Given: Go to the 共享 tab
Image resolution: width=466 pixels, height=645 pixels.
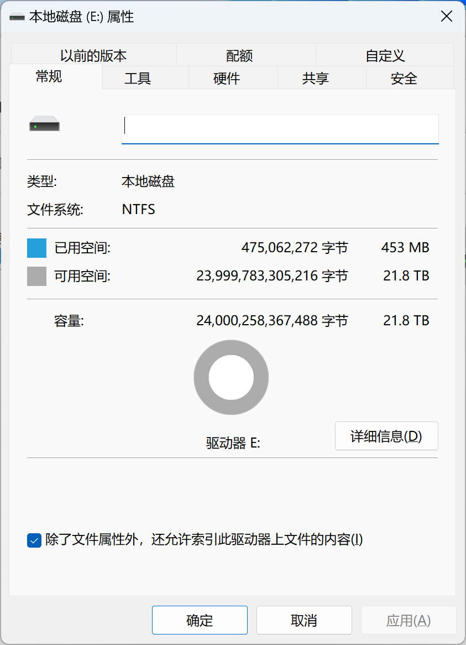Looking at the screenshot, I should coord(315,78).
